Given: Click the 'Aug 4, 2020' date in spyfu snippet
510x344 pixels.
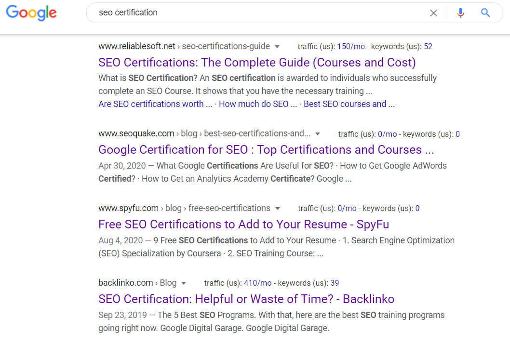Looking at the screenshot, I should pos(121,240).
